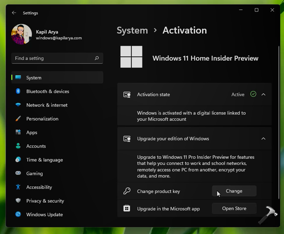
Task: Click the Bluetooth & devices icon
Action: (x=18, y=91)
